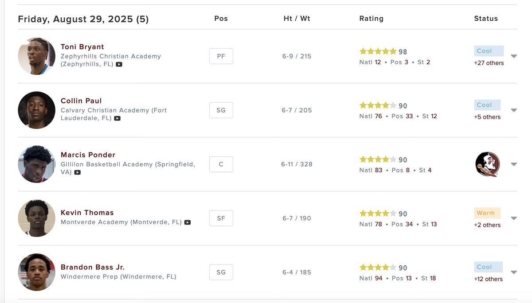Click video icon beside Collin Paul's school
This screenshot has width=532, height=303.
point(117,118)
